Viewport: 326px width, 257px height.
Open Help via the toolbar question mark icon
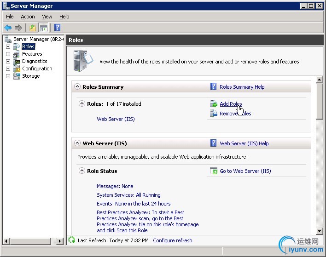tap(58, 28)
